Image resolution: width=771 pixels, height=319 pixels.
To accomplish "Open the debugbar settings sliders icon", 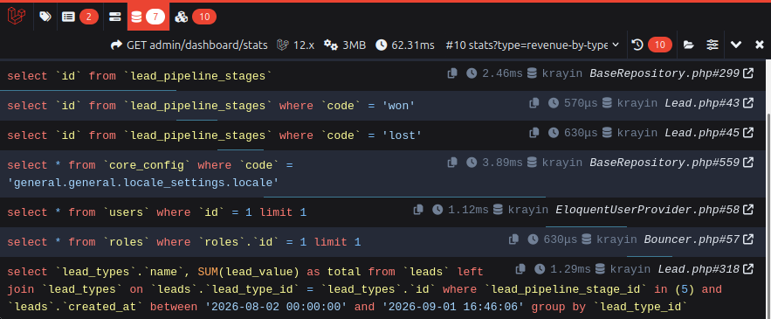I will [712, 45].
